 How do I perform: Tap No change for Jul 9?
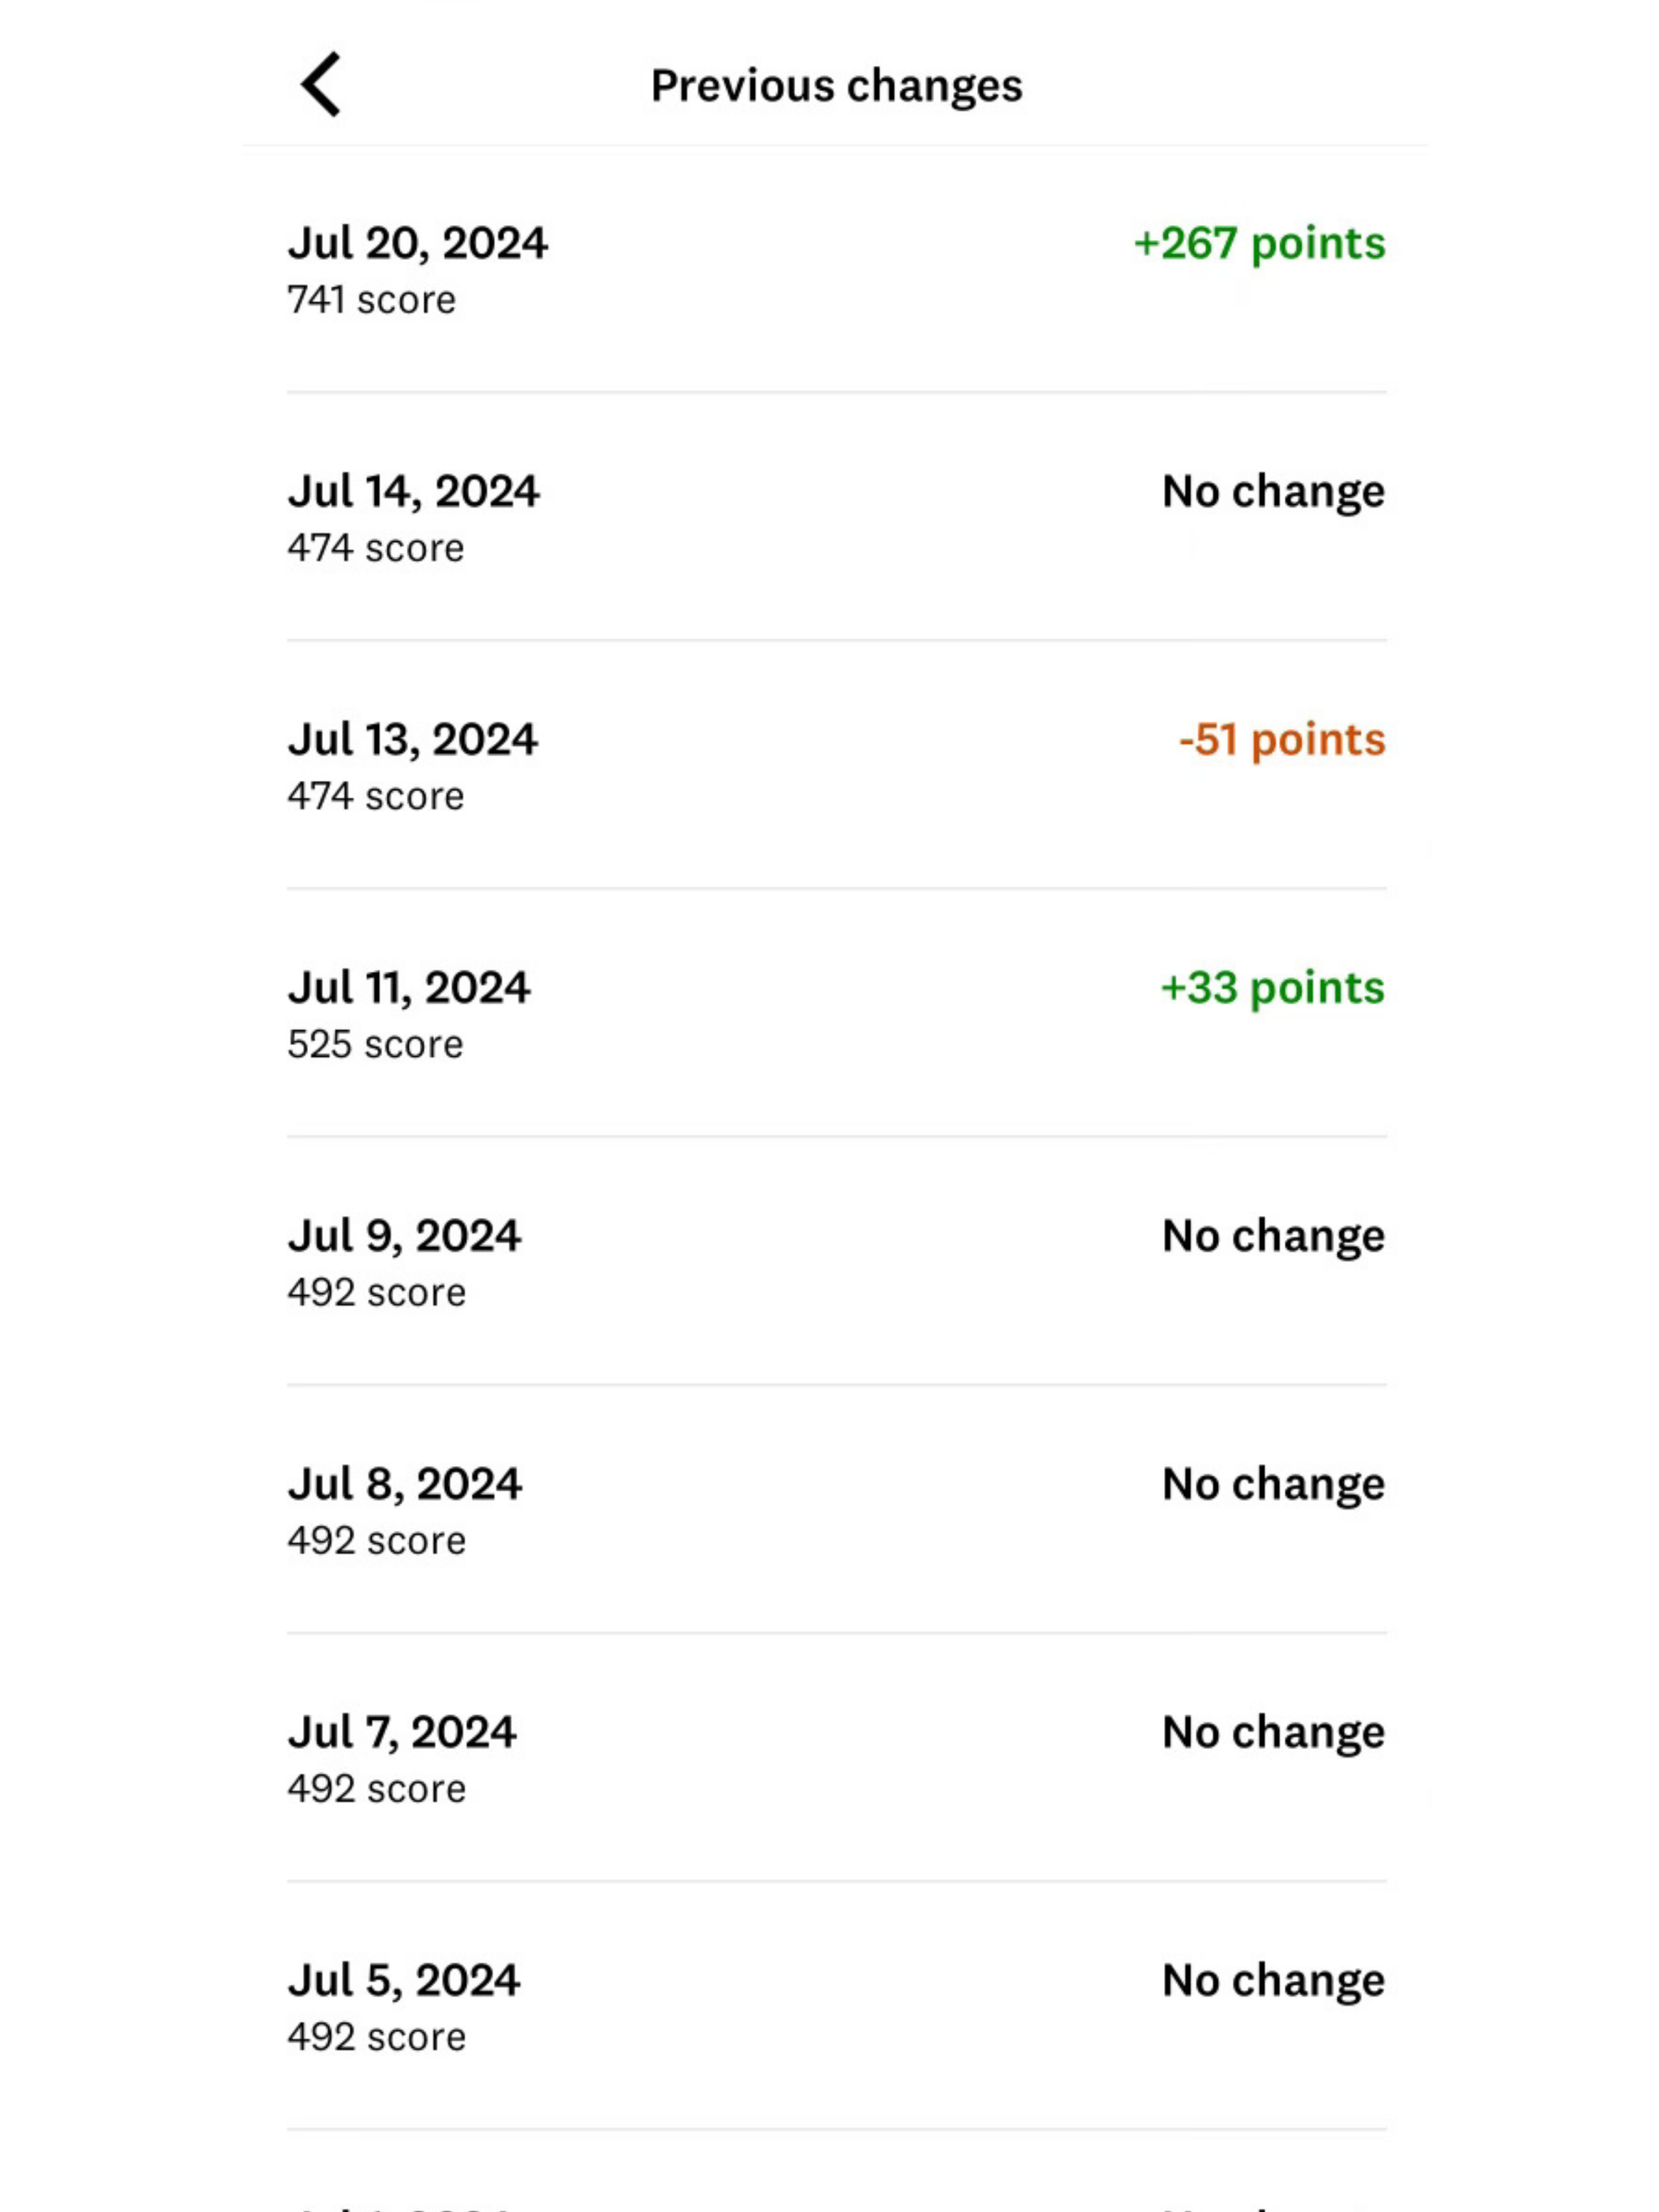point(1273,1237)
